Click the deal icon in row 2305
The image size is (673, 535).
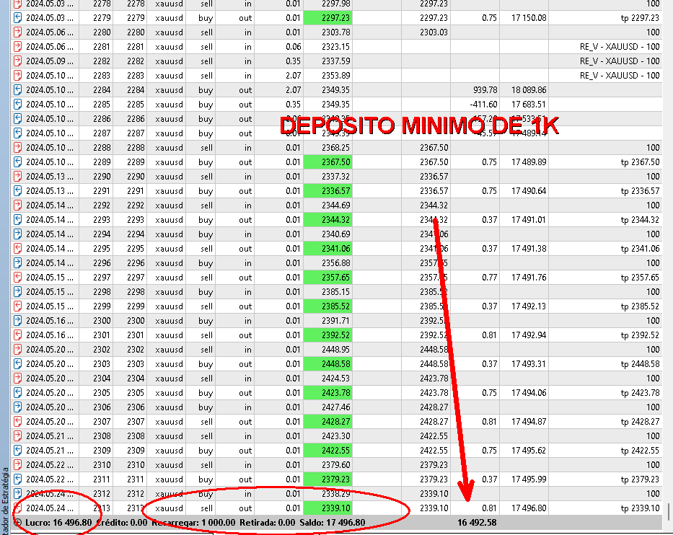pos(18,393)
